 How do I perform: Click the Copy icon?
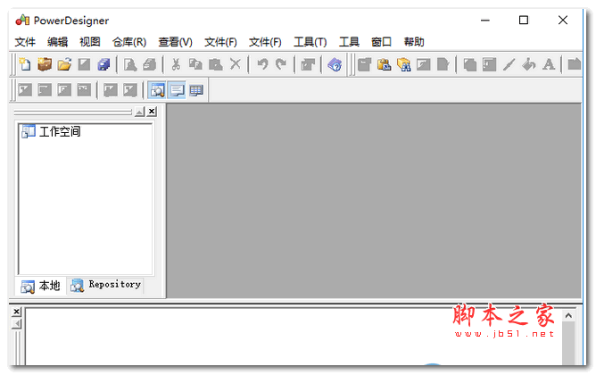pyautogui.click(x=195, y=64)
